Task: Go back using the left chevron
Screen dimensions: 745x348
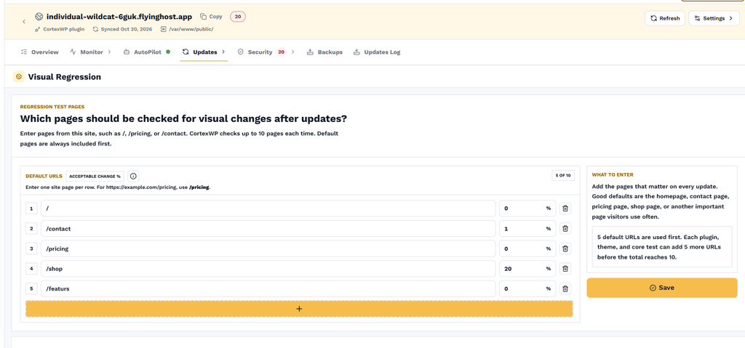Action: pyautogui.click(x=24, y=21)
